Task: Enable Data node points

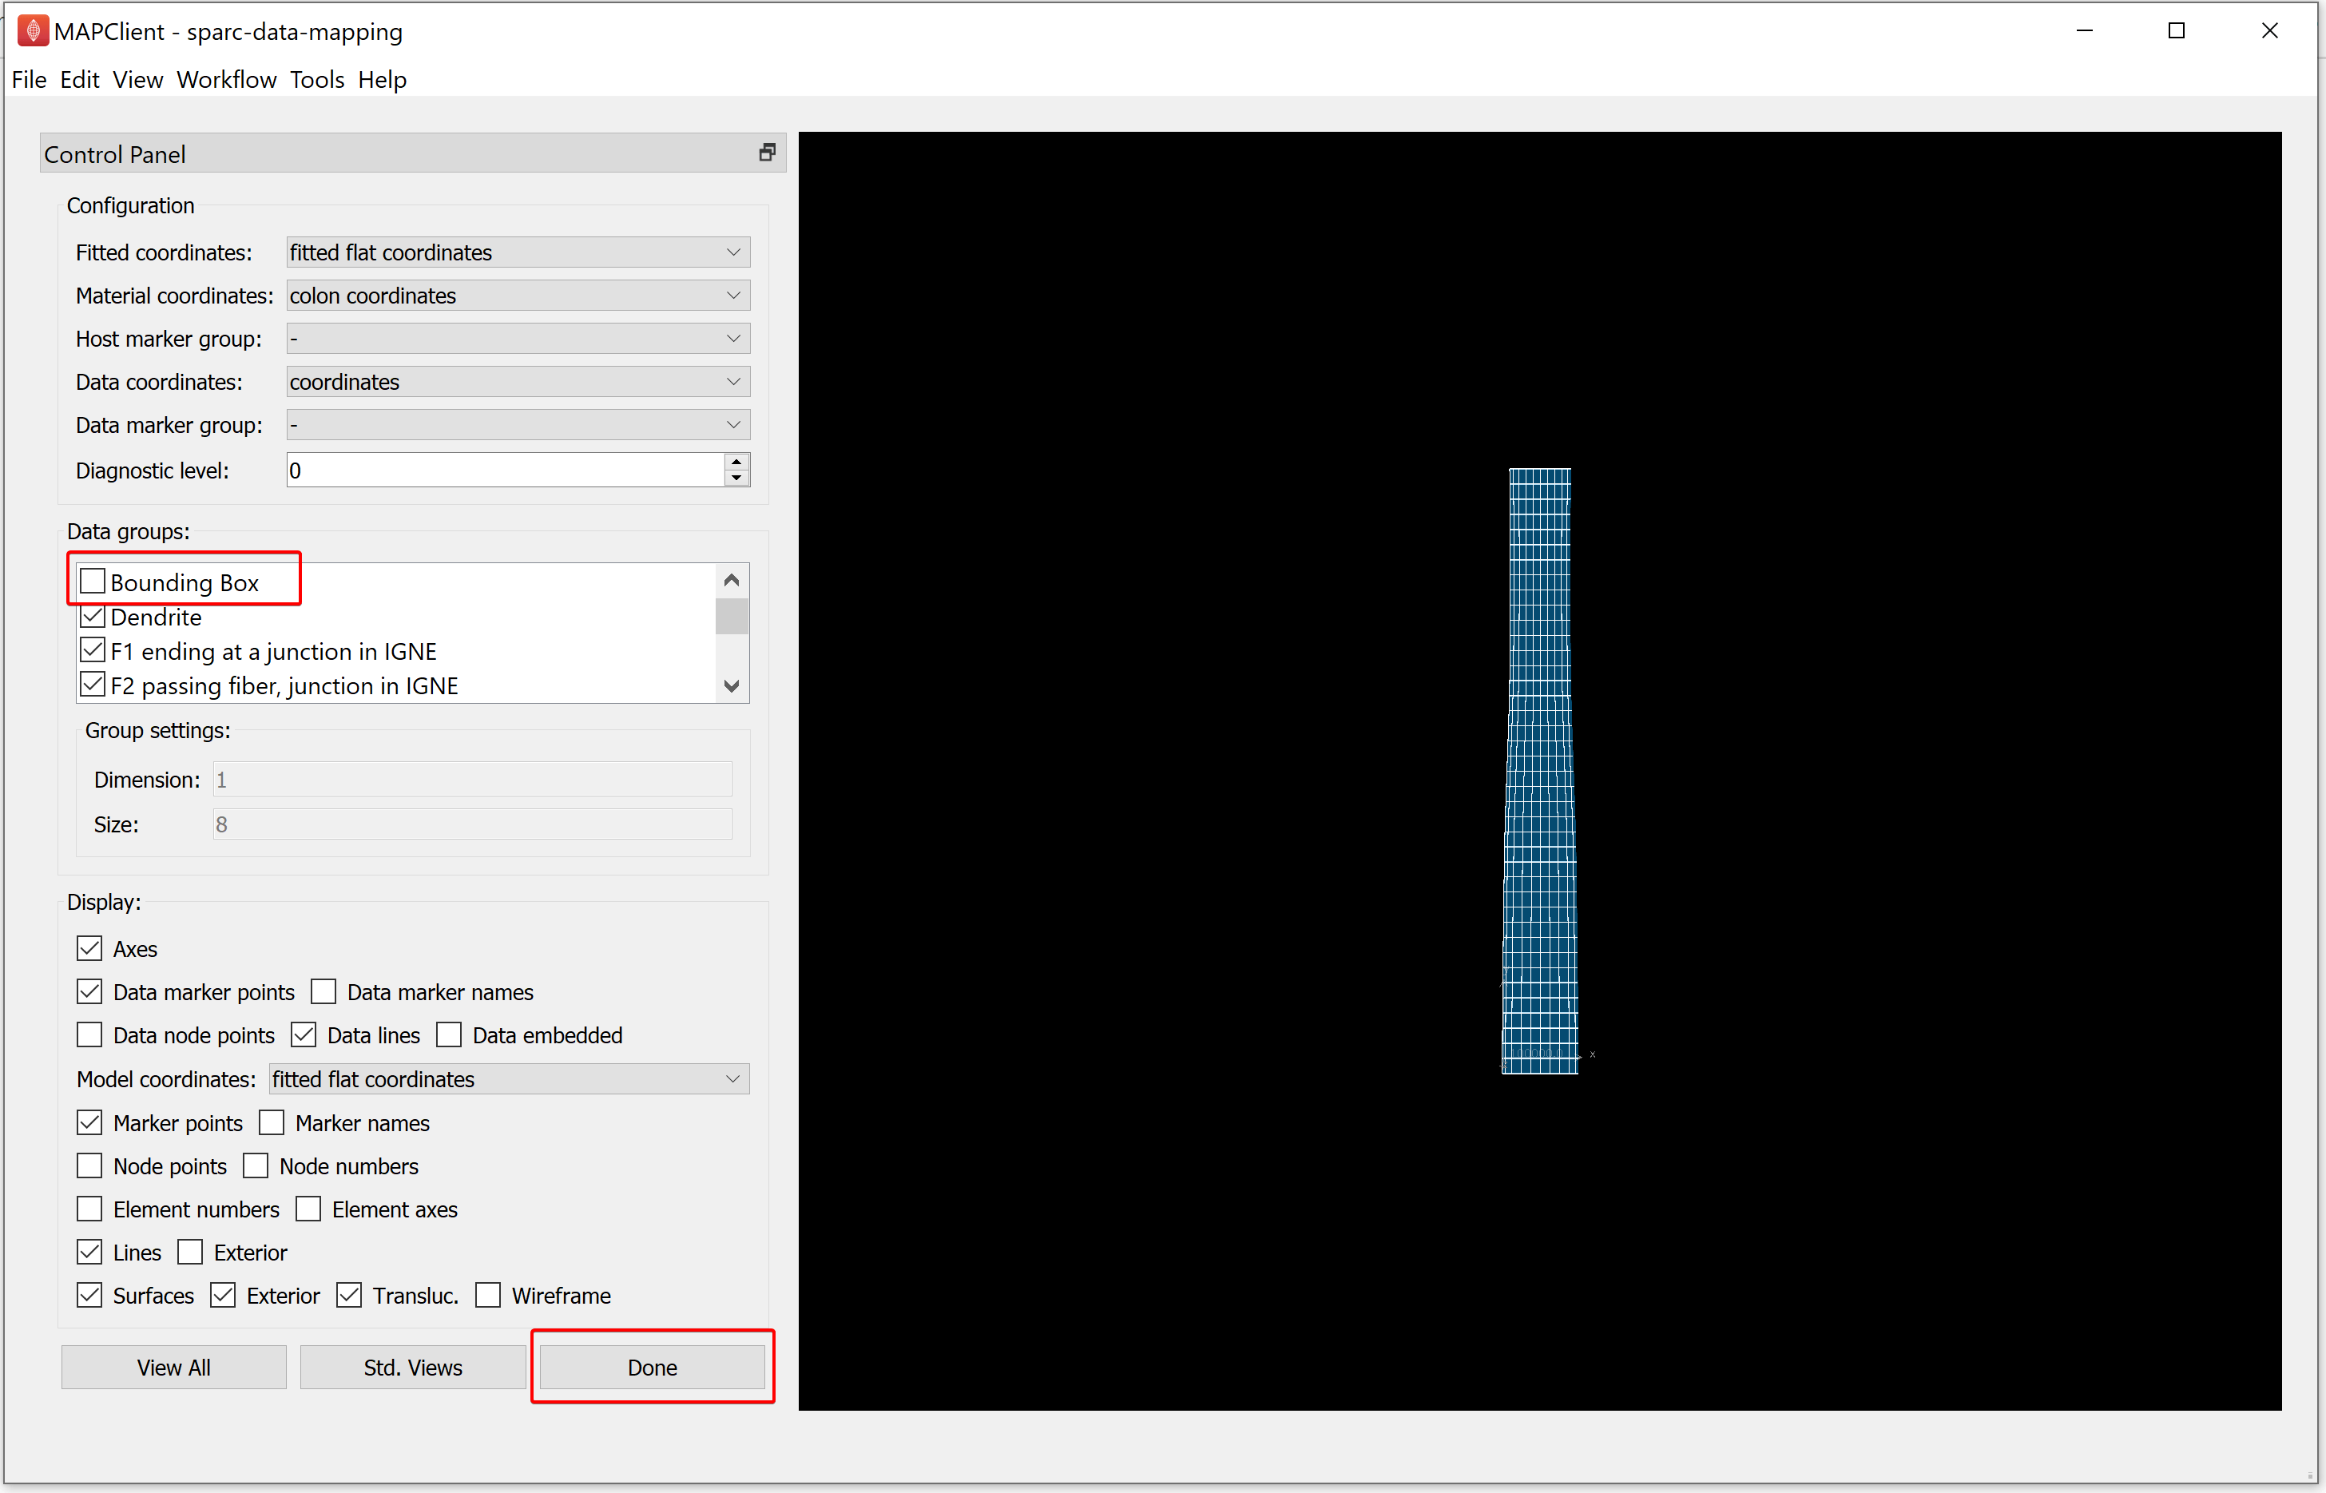Action: (89, 1034)
